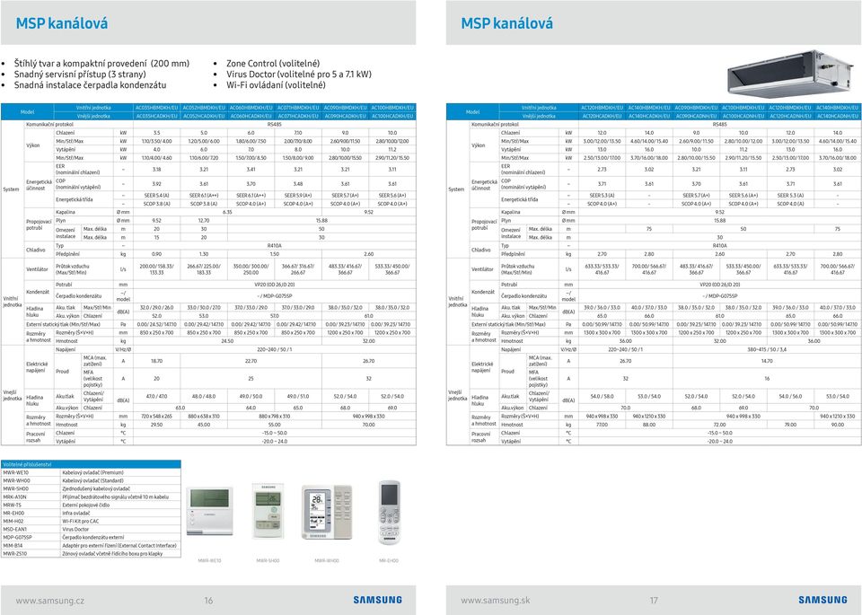Click the 'Externí pokojové čidlo' accessory description
Viewport: 862px width, 615px height.
pos(86,505)
